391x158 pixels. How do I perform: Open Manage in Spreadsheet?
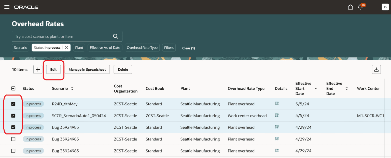(87, 69)
